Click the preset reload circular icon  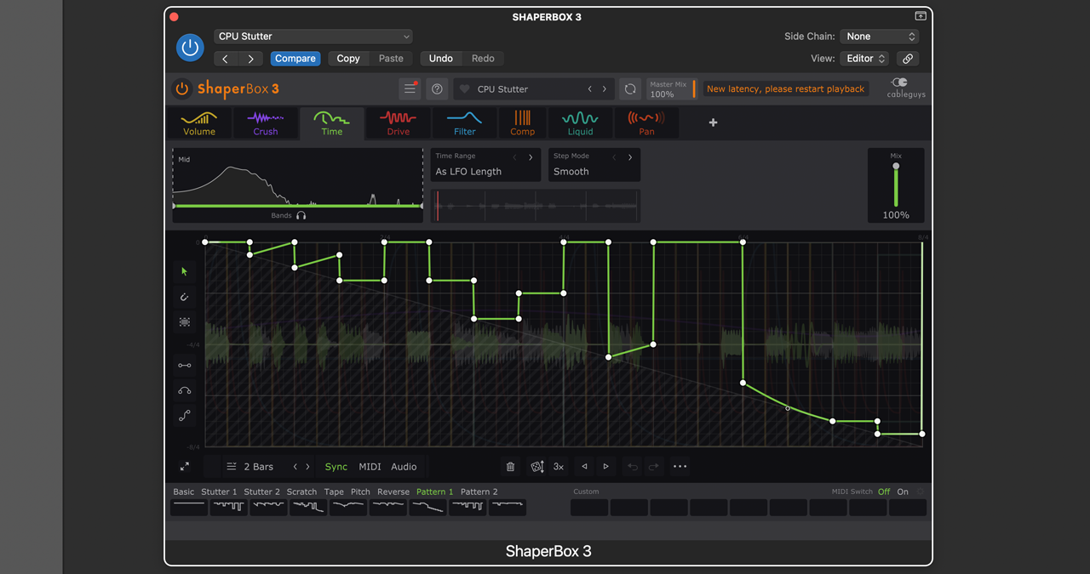[x=630, y=88]
